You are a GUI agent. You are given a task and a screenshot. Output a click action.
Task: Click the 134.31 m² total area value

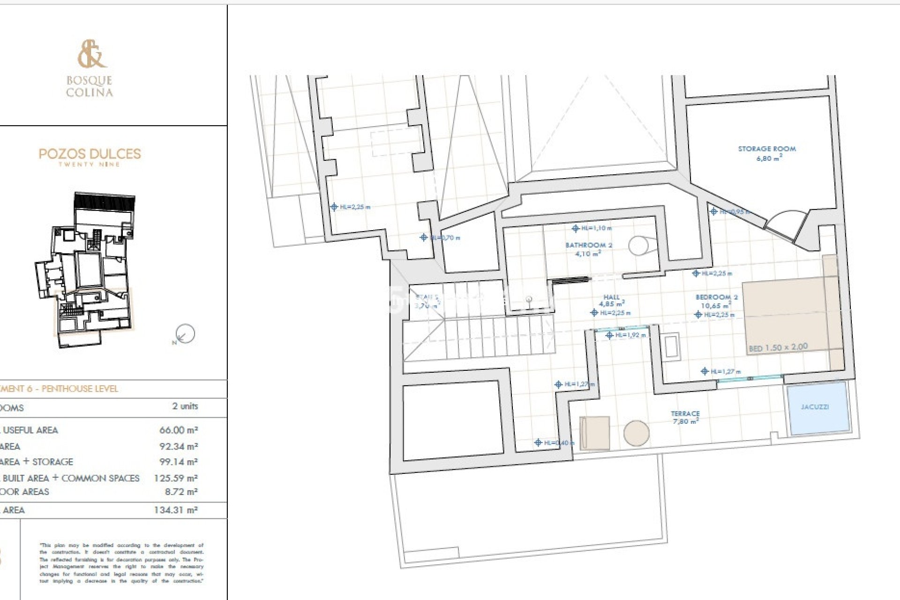pyautogui.click(x=176, y=510)
